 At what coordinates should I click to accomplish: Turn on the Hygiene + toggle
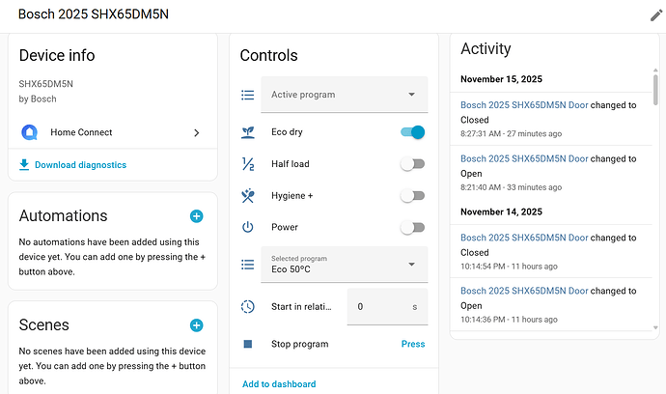pyautogui.click(x=412, y=196)
